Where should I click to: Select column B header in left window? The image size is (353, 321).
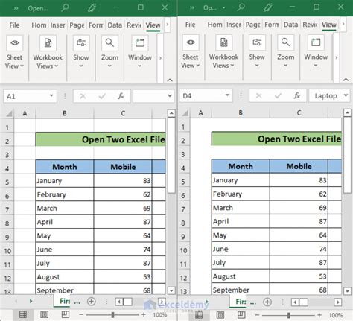[x=65, y=113]
